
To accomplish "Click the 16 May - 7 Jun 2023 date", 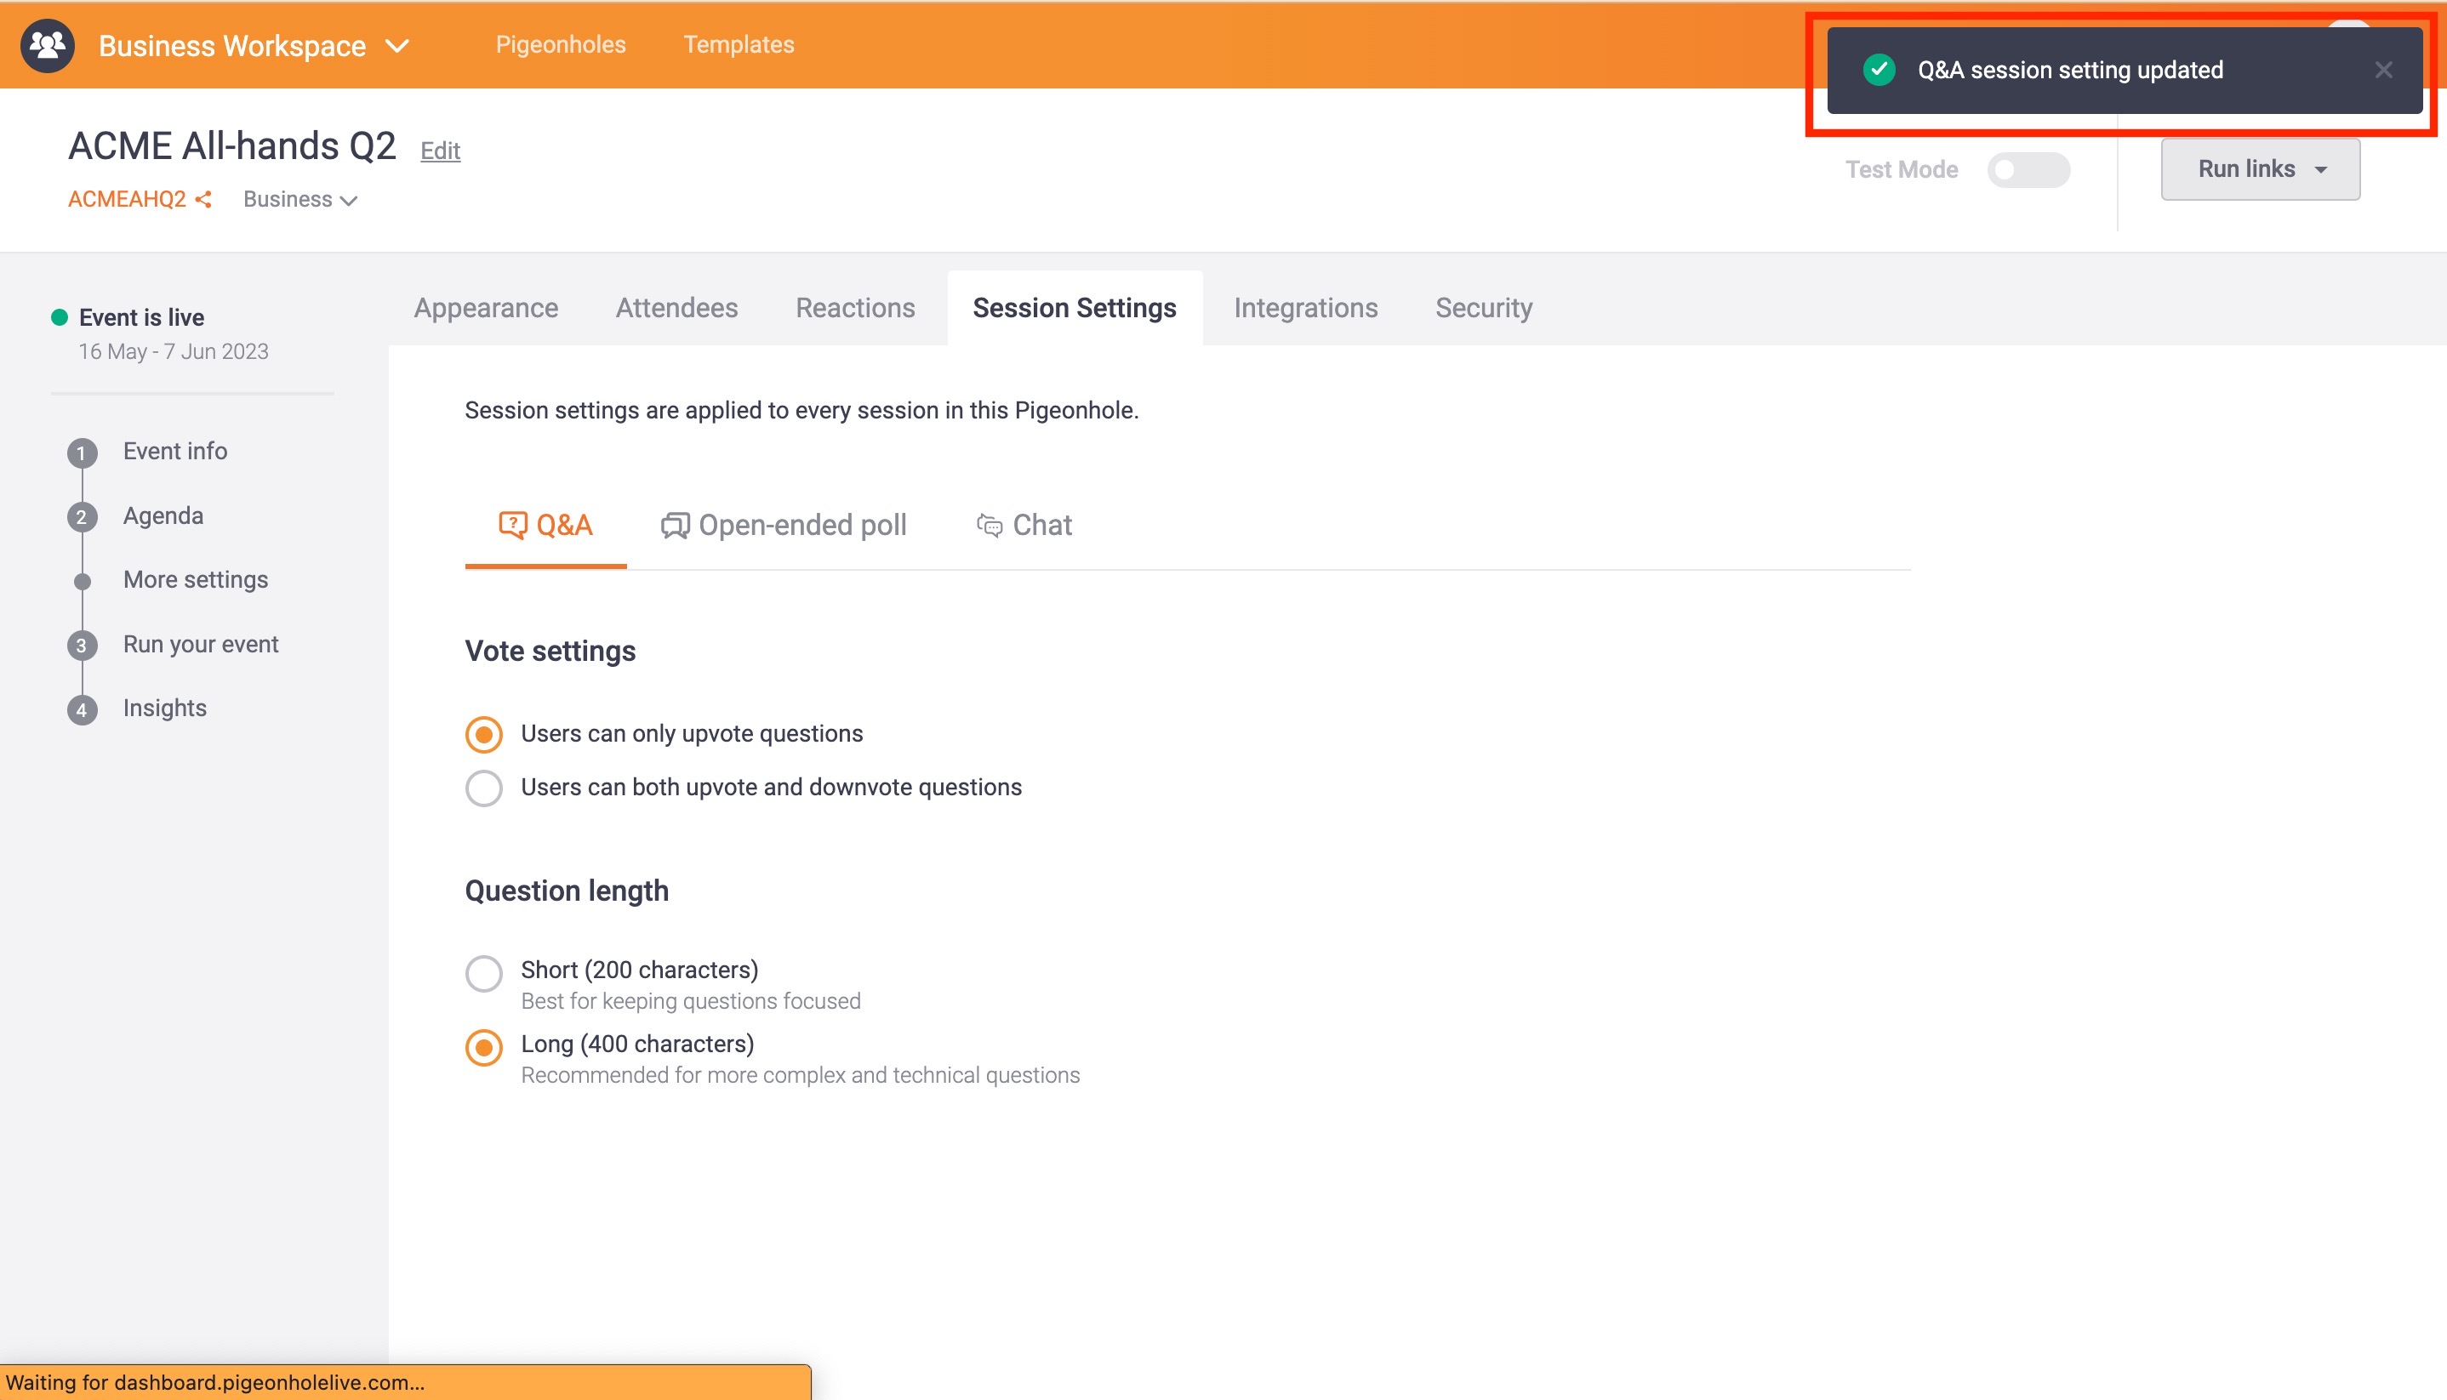I will 173,351.
